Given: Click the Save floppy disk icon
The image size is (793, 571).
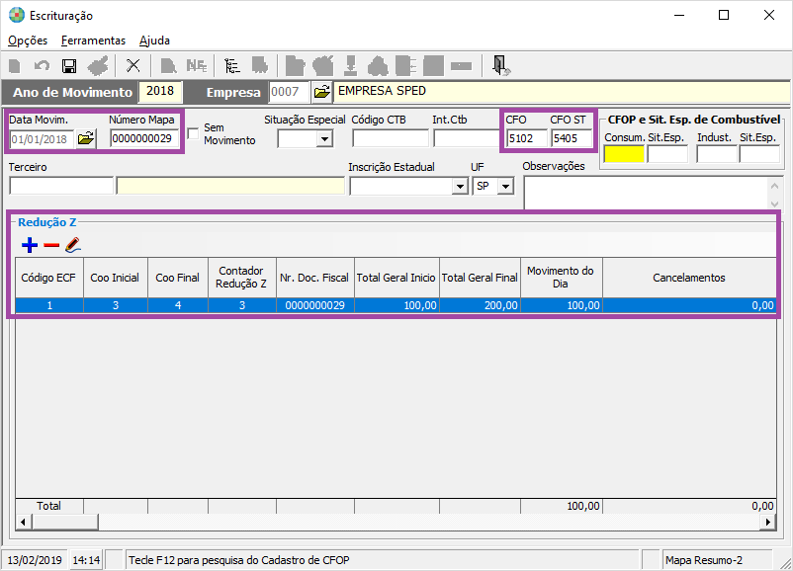Looking at the screenshot, I should click(x=69, y=66).
